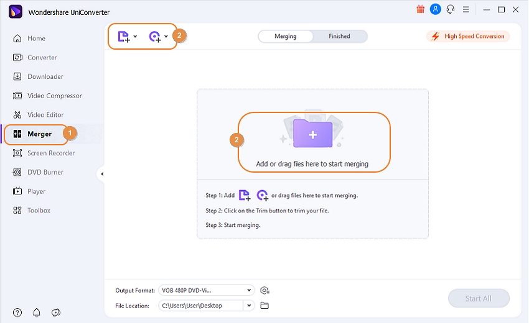Open output format settings gear icon
Screen dimensions: 529x323
tap(265, 290)
